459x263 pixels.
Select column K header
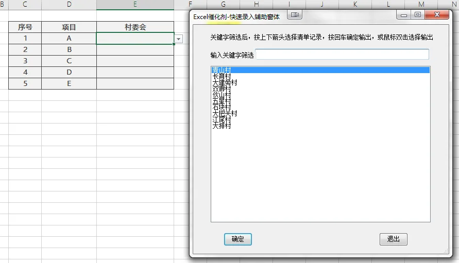355,5
